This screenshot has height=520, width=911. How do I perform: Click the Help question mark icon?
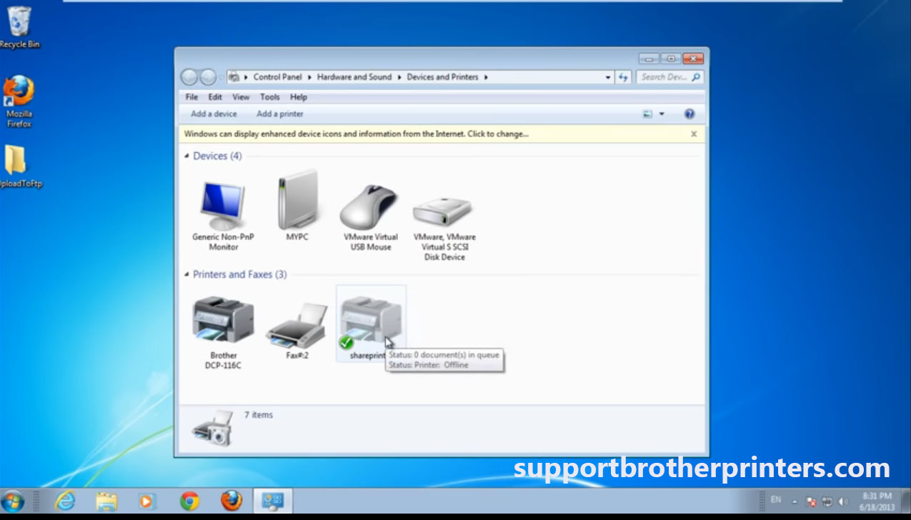pyautogui.click(x=688, y=114)
